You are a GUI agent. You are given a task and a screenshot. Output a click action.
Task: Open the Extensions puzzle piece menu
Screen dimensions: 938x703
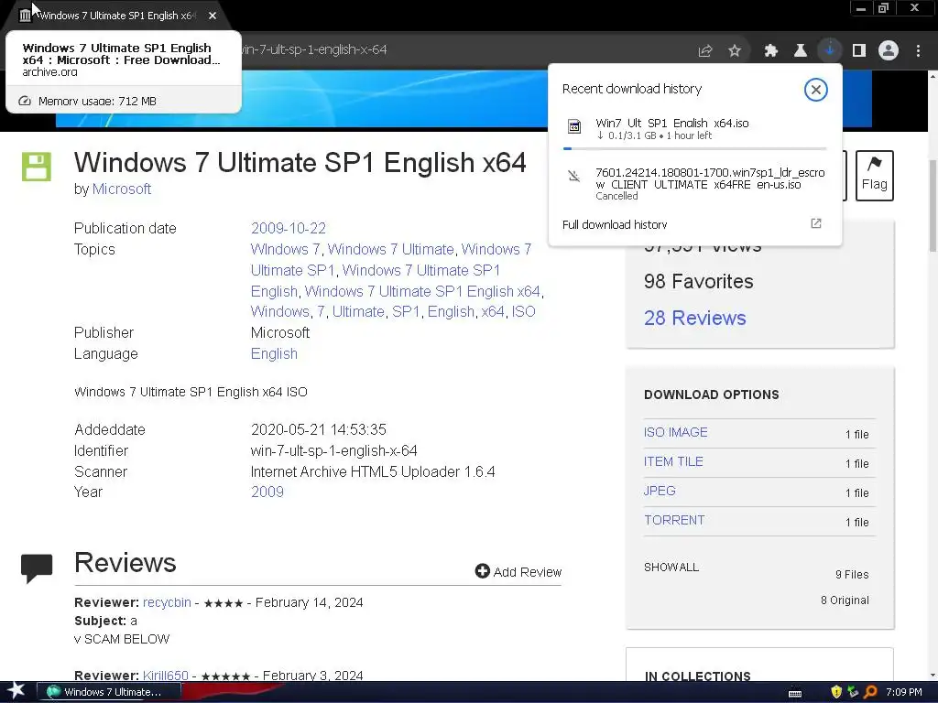770,51
